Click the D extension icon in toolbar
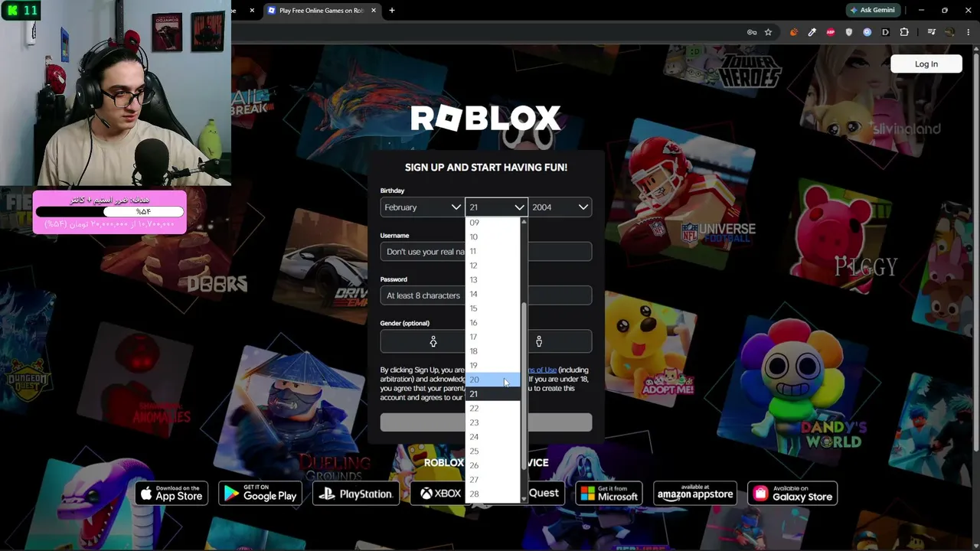The width and height of the screenshot is (980, 551). coord(886,32)
